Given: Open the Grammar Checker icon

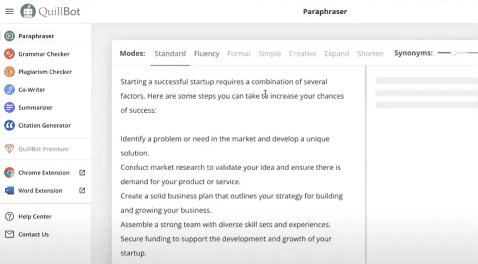Looking at the screenshot, I should (9, 54).
